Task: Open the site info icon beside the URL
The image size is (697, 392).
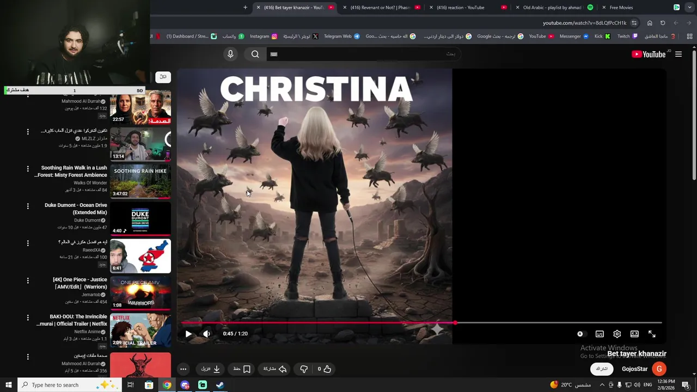Action: click(634, 23)
